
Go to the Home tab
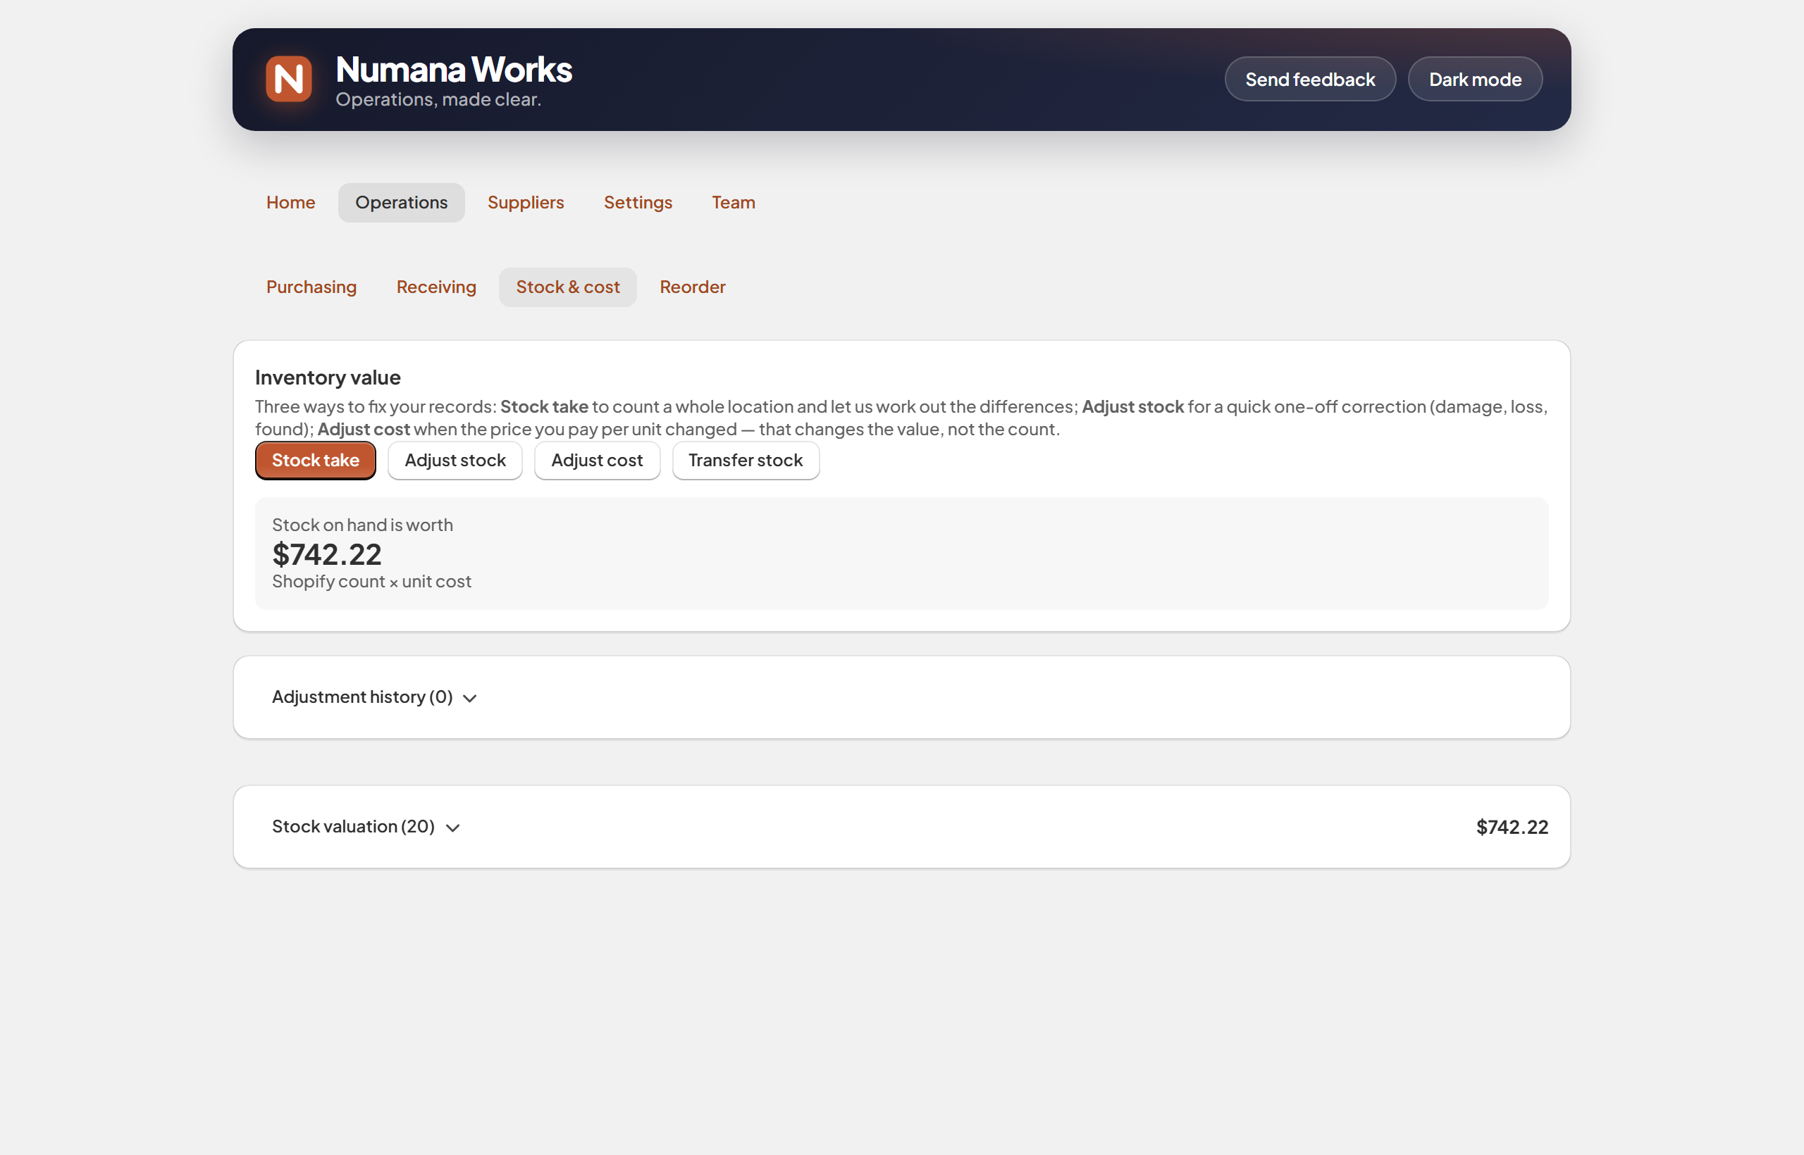[x=290, y=203]
